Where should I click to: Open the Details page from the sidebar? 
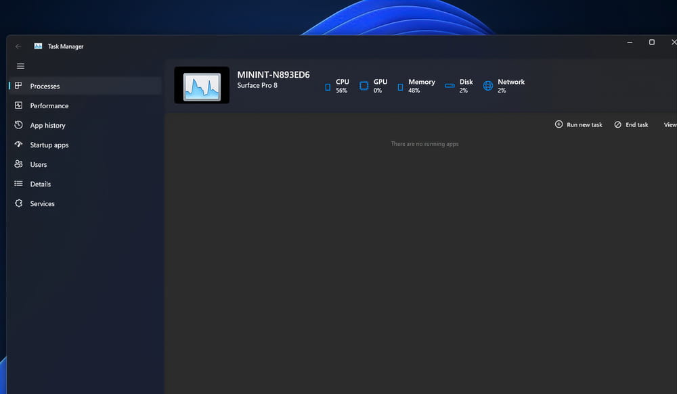(40, 184)
